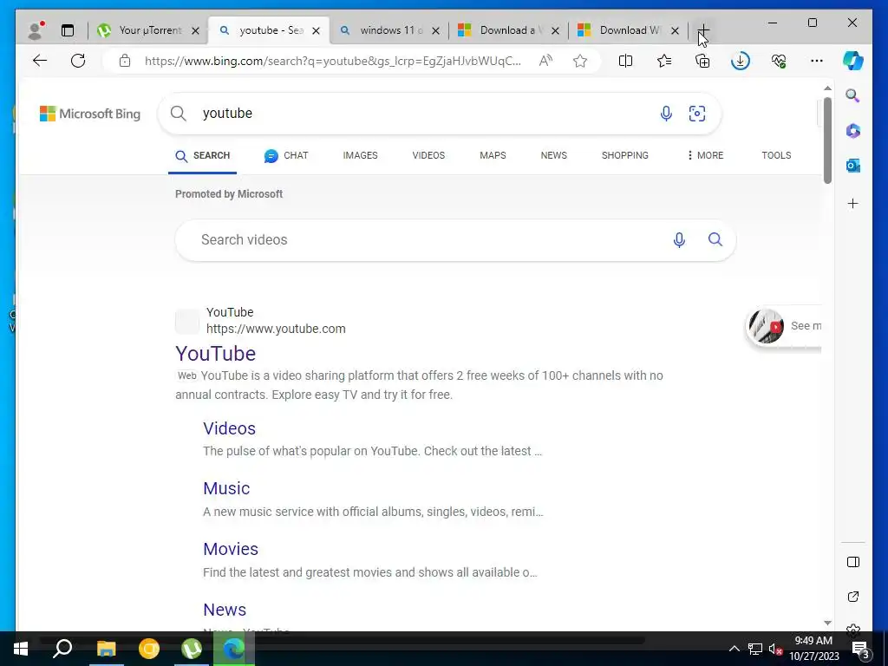Open File Explorer from taskbar
The width and height of the screenshot is (888, 666).
[106, 649]
